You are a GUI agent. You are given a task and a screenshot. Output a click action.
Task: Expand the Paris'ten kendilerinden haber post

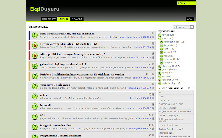click(153, 74)
